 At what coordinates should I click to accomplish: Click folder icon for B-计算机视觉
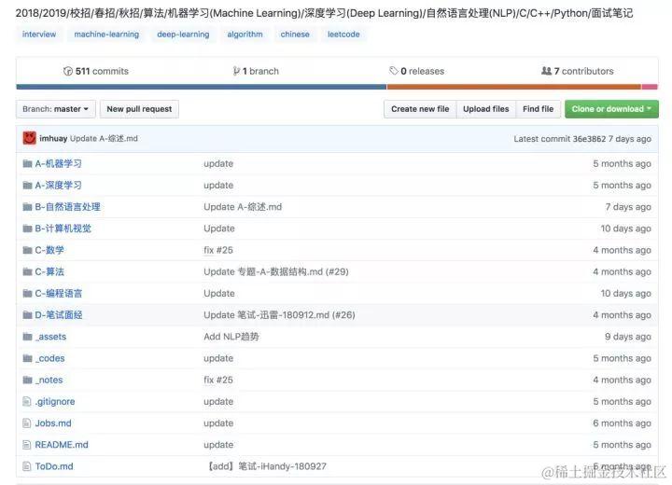point(27,229)
